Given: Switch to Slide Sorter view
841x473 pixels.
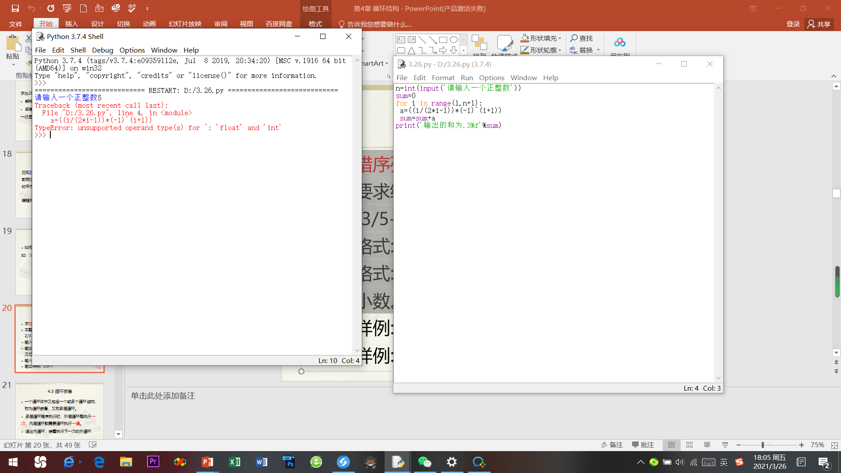Looking at the screenshot, I should pos(689,445).
